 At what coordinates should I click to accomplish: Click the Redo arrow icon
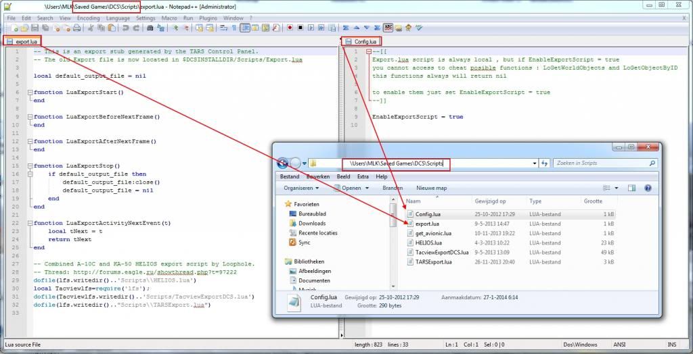coord(136,28)
